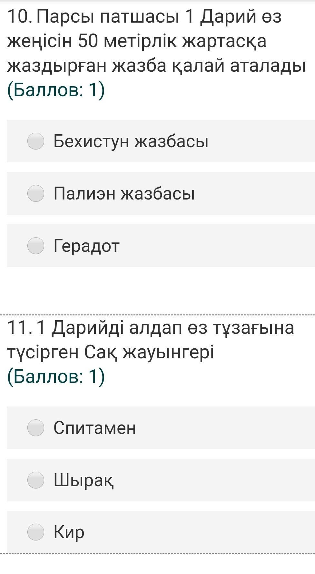Choose the Палиэн жазбасы radio button
Screen dimensions: 315x574
click(36, 193)
